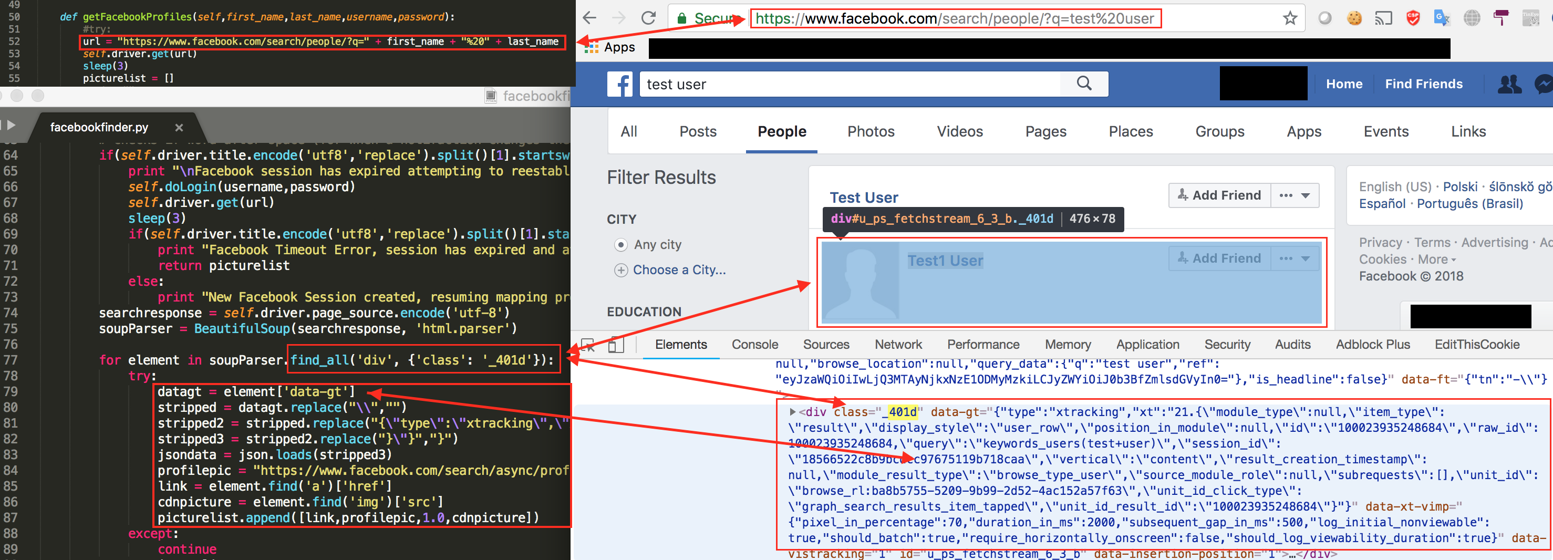Open the Pages search tab
Viewport: 1553px width, 560px height.
[x=1046, y=131]
